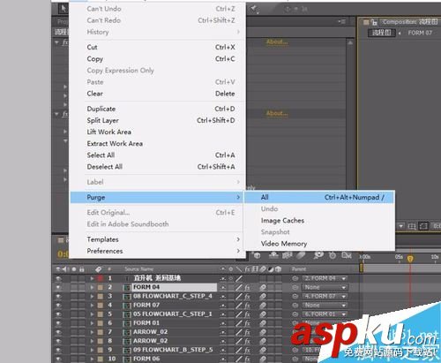441x363 pixels.
Task: Choose Video Memory in Purge submenu
Action: (x=319, y=244)
